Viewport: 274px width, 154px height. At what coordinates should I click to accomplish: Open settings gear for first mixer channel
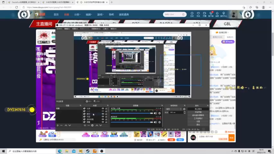[160, 113]
